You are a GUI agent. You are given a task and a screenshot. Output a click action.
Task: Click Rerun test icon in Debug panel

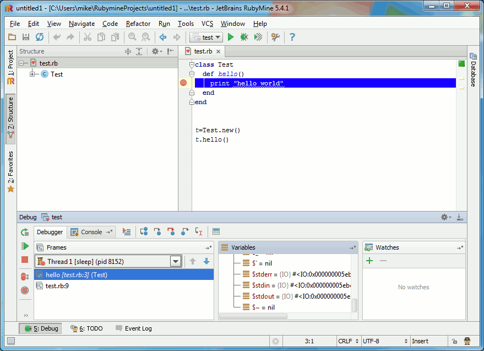click(x=25, y=232)
